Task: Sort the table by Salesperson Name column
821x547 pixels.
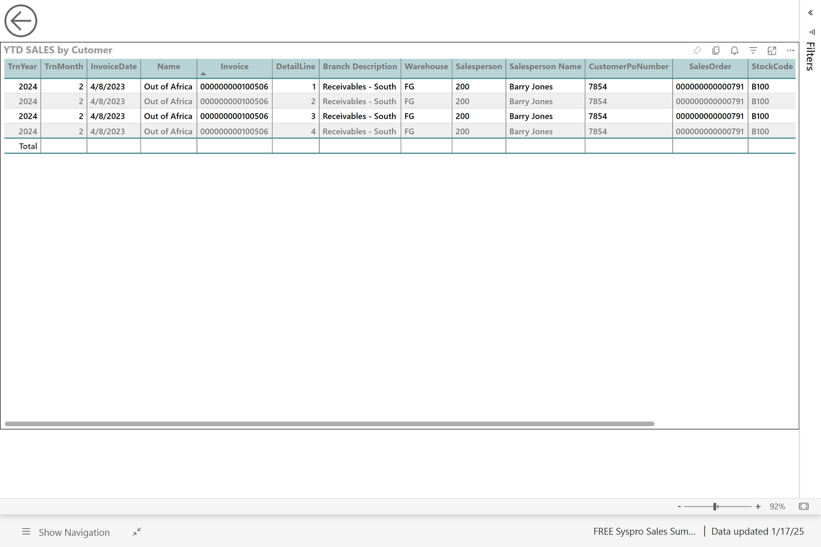Action: pyautogui.click(x=545, y=66)
